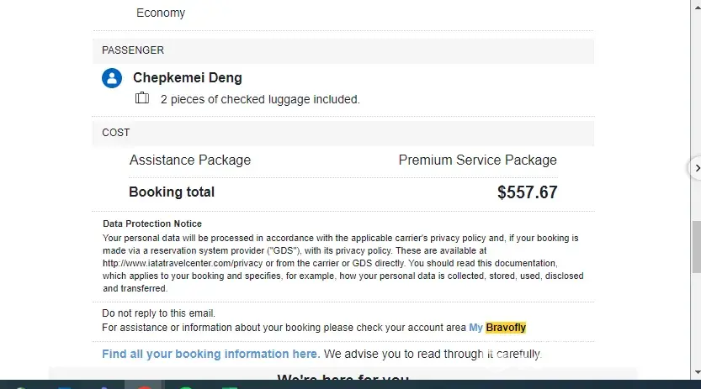The height and width of the screenshot is (389, 701).
Task: Click the checked luggage suitcase icon
Action: click(x=142, y=98)
